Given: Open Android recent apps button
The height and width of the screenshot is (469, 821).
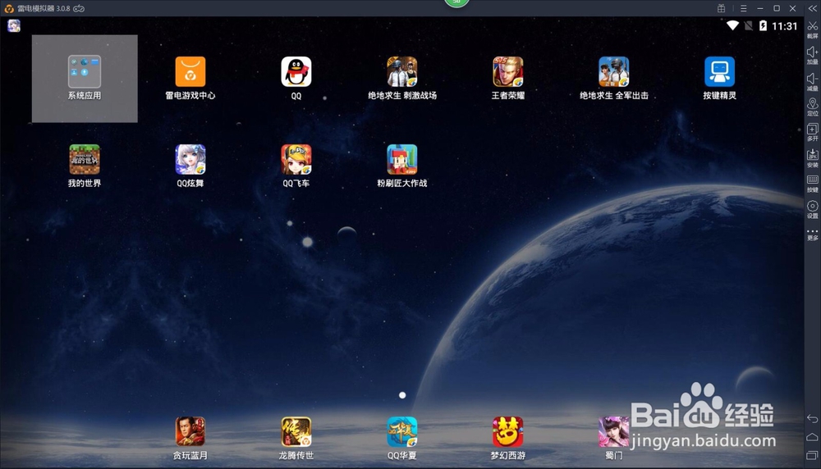Looking at the screenshot, I should point(812,455).
